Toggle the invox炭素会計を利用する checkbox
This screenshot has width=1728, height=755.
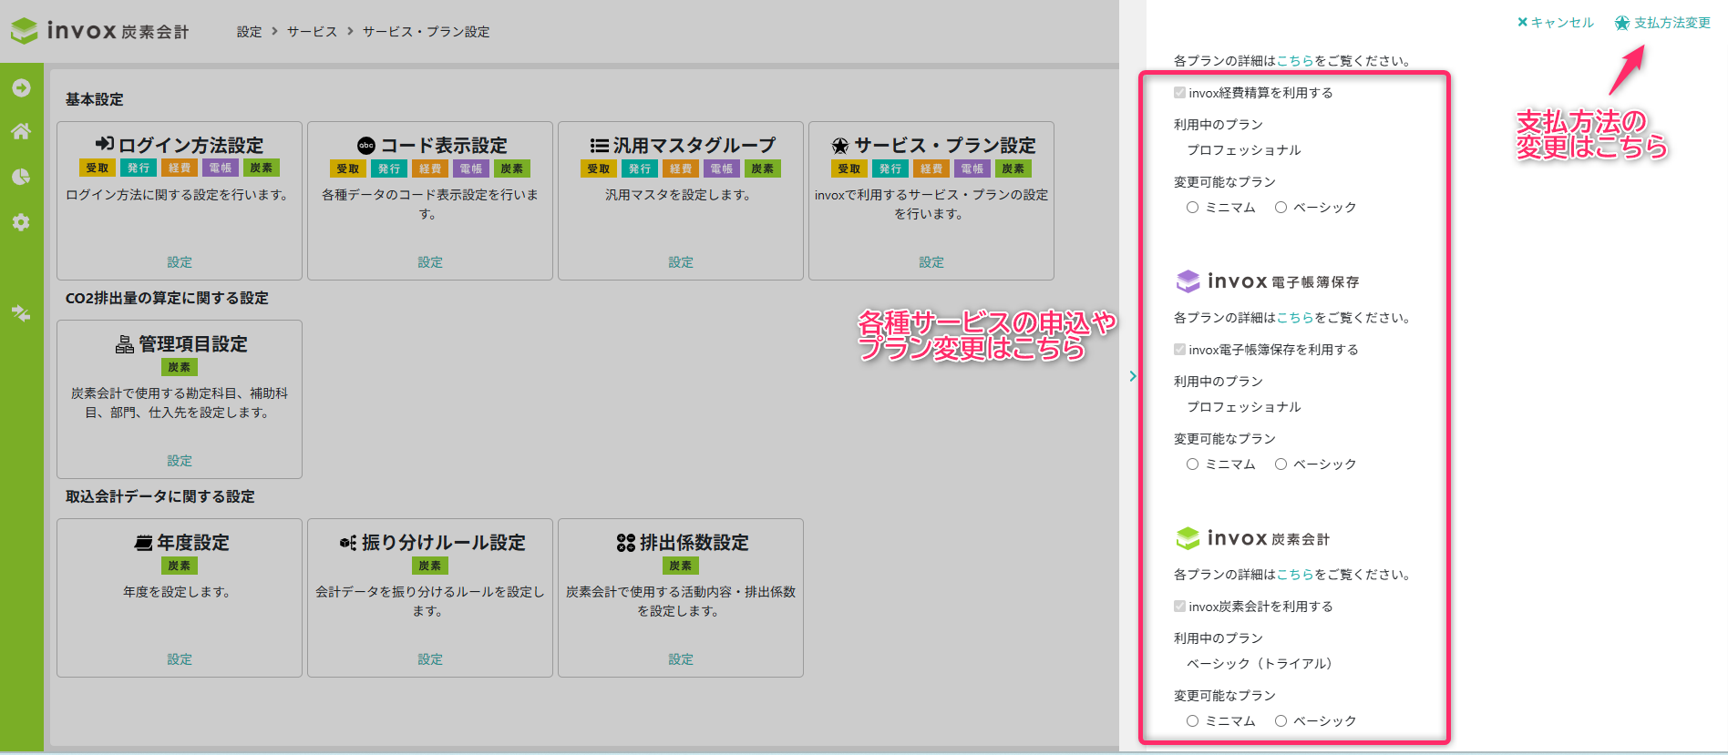click(1179, 607)
